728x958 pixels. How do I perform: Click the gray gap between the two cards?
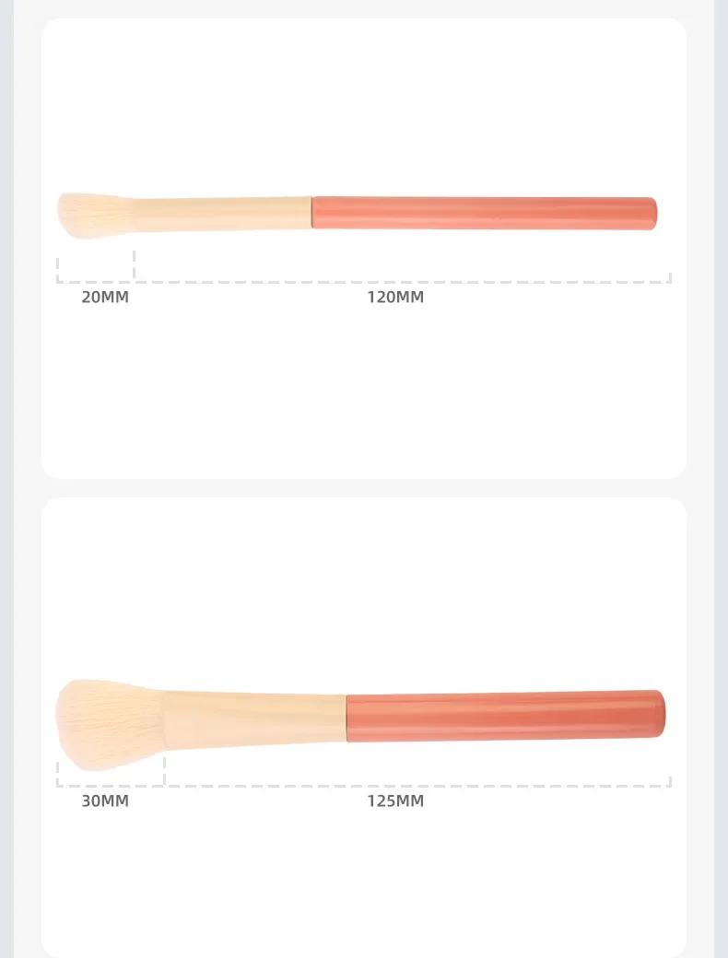pyautogui.click(x=364, y=487)
